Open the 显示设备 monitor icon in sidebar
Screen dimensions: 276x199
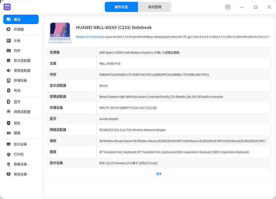tap(9, 144)
